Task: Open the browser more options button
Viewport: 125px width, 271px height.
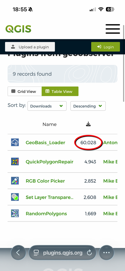Action: coord(106,253)
